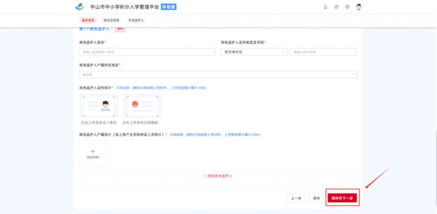Click the compass icon in header

336,7
